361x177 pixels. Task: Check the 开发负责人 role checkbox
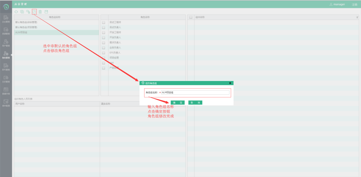(104, 38)
